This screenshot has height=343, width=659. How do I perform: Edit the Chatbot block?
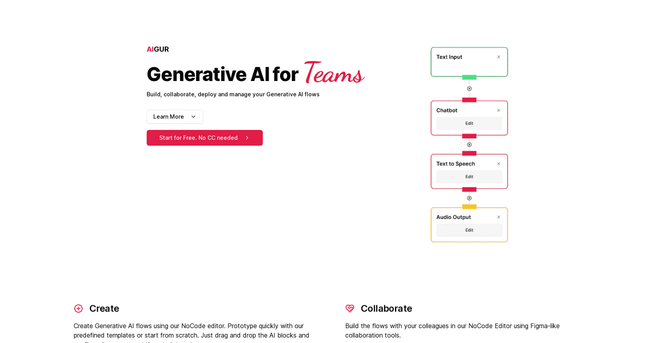(x=469, y=123)
